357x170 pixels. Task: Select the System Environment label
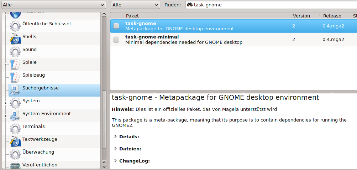pyautogui.click(x=46, y=113)
